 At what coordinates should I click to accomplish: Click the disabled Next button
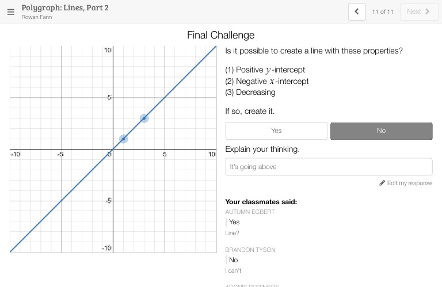point(418,12)
